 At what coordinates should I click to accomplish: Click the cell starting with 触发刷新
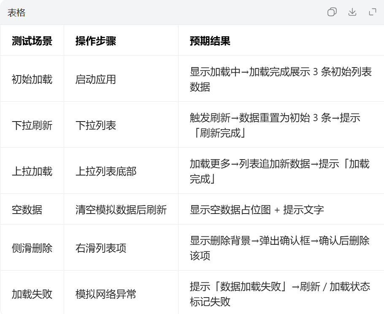(281, 125)
